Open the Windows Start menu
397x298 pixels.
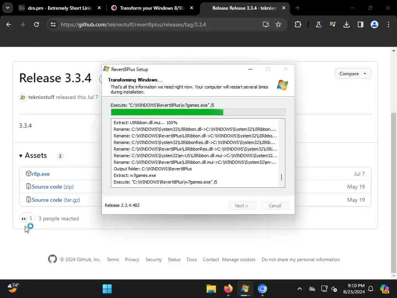(x=107, y=289)
